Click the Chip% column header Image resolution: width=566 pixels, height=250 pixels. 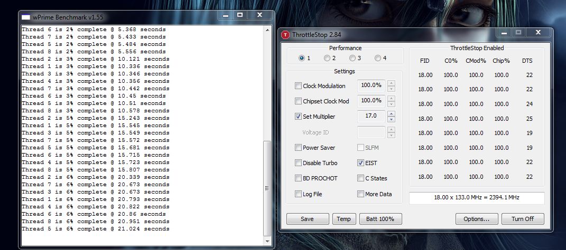[x=502, y=61]
